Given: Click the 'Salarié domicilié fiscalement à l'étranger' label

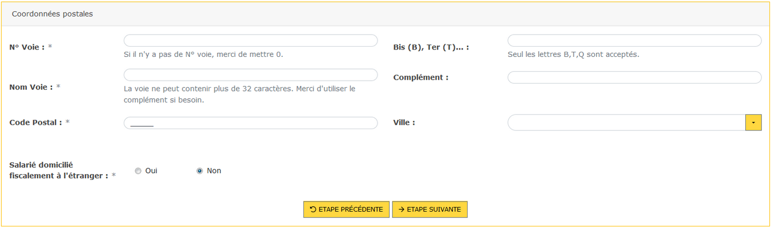Looking at the screenshot, I should pos(59,170).
